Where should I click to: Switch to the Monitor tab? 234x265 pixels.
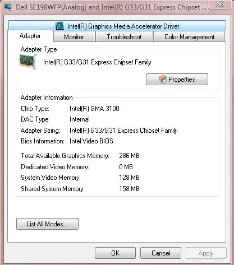[74, 37]
